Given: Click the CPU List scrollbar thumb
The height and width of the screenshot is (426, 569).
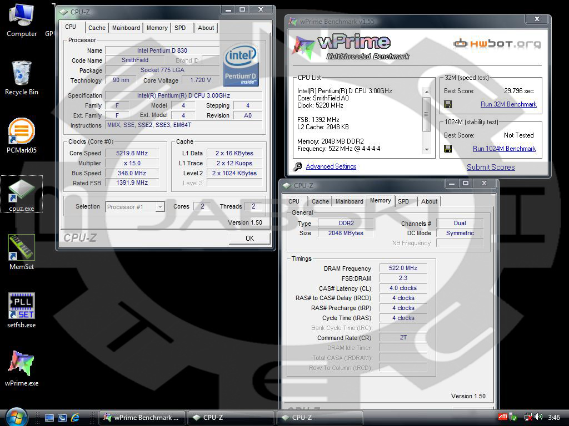Looking at the screenshot, I should tap(427, 114).
